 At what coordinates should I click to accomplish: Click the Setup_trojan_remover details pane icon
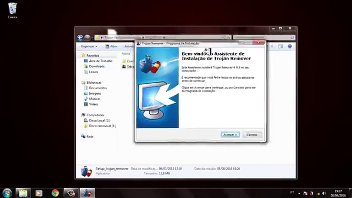(86, 171)
